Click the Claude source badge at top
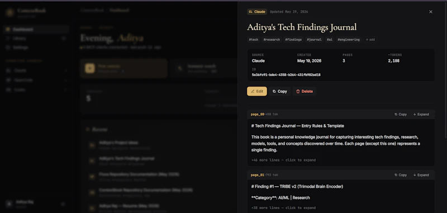 click(x=257, y=12)
